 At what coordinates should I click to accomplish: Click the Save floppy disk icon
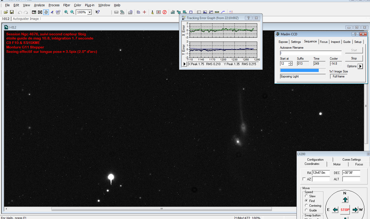(12, 12)
